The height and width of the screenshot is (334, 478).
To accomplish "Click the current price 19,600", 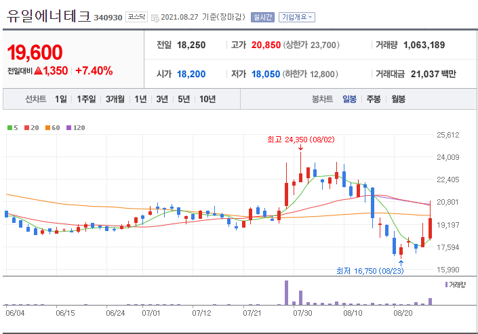I will [35, 52].
